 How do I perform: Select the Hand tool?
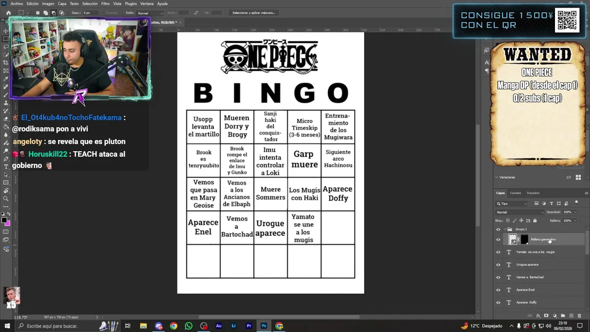[6, 190]
